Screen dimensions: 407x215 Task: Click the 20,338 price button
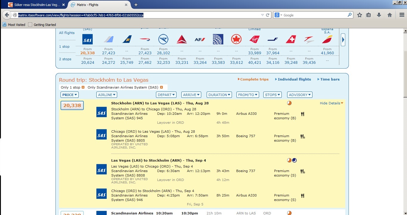click(x=72, y=106)
